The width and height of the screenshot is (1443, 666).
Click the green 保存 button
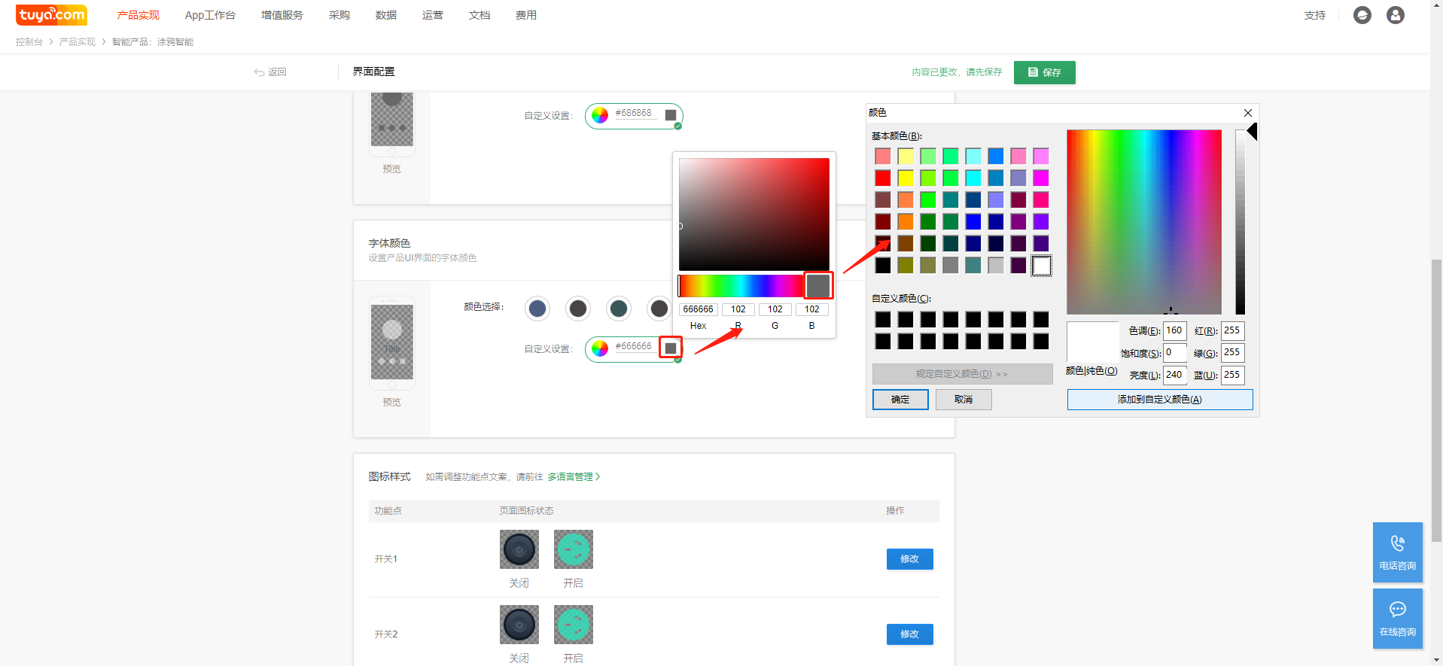click(x=1045, y=72)
